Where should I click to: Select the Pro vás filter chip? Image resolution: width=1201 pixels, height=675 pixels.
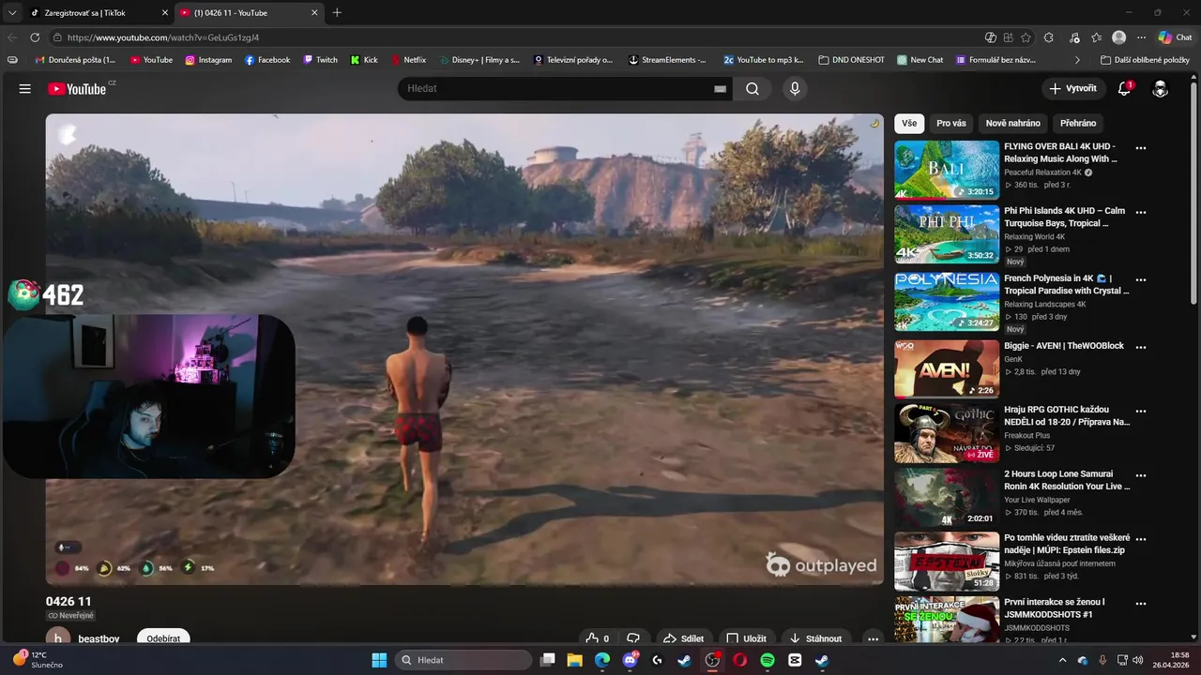coord(950,123)
